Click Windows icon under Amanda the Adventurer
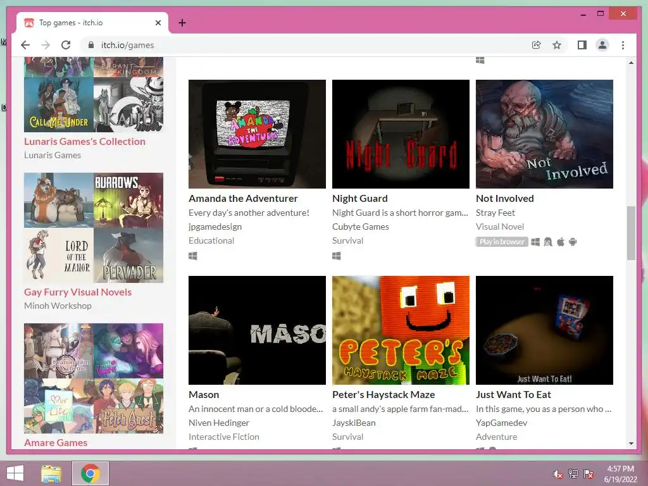 point(192,256)
